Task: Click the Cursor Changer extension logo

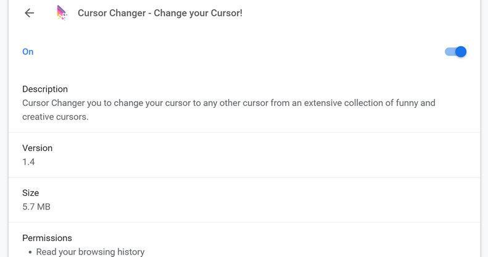Action: (x=62, y=13)
